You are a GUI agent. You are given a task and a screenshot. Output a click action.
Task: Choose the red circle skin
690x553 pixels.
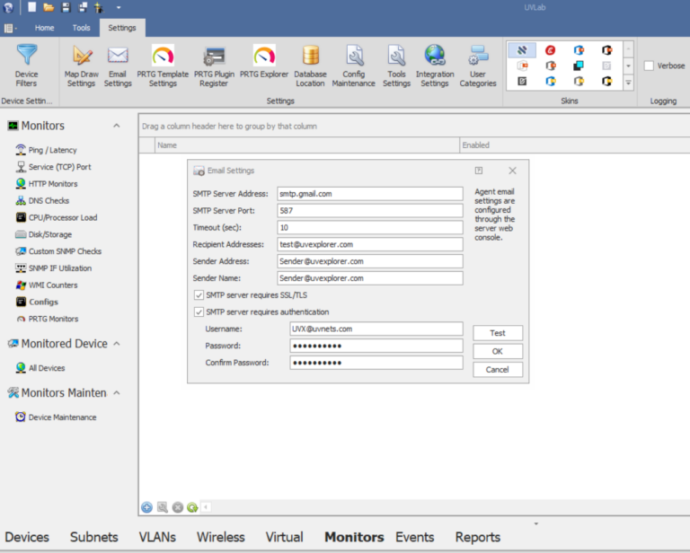click(550, 50)
